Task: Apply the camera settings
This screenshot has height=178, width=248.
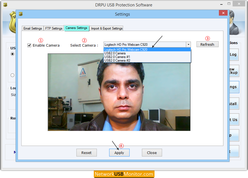Action: [119, 153]
